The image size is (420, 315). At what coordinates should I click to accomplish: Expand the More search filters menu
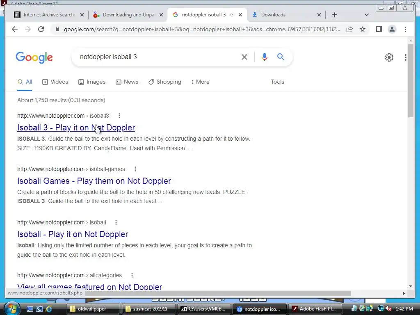point(200,82)
